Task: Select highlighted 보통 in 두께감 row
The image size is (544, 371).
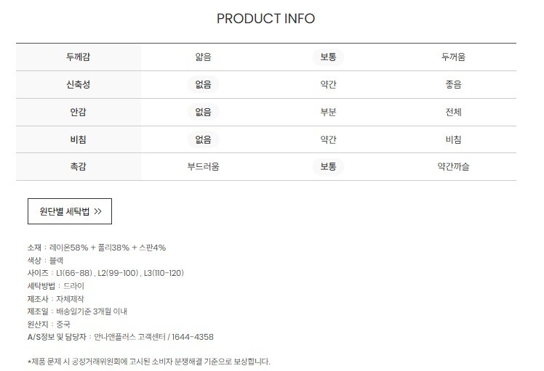Action: pyautogui.click(x=328, y=57)
